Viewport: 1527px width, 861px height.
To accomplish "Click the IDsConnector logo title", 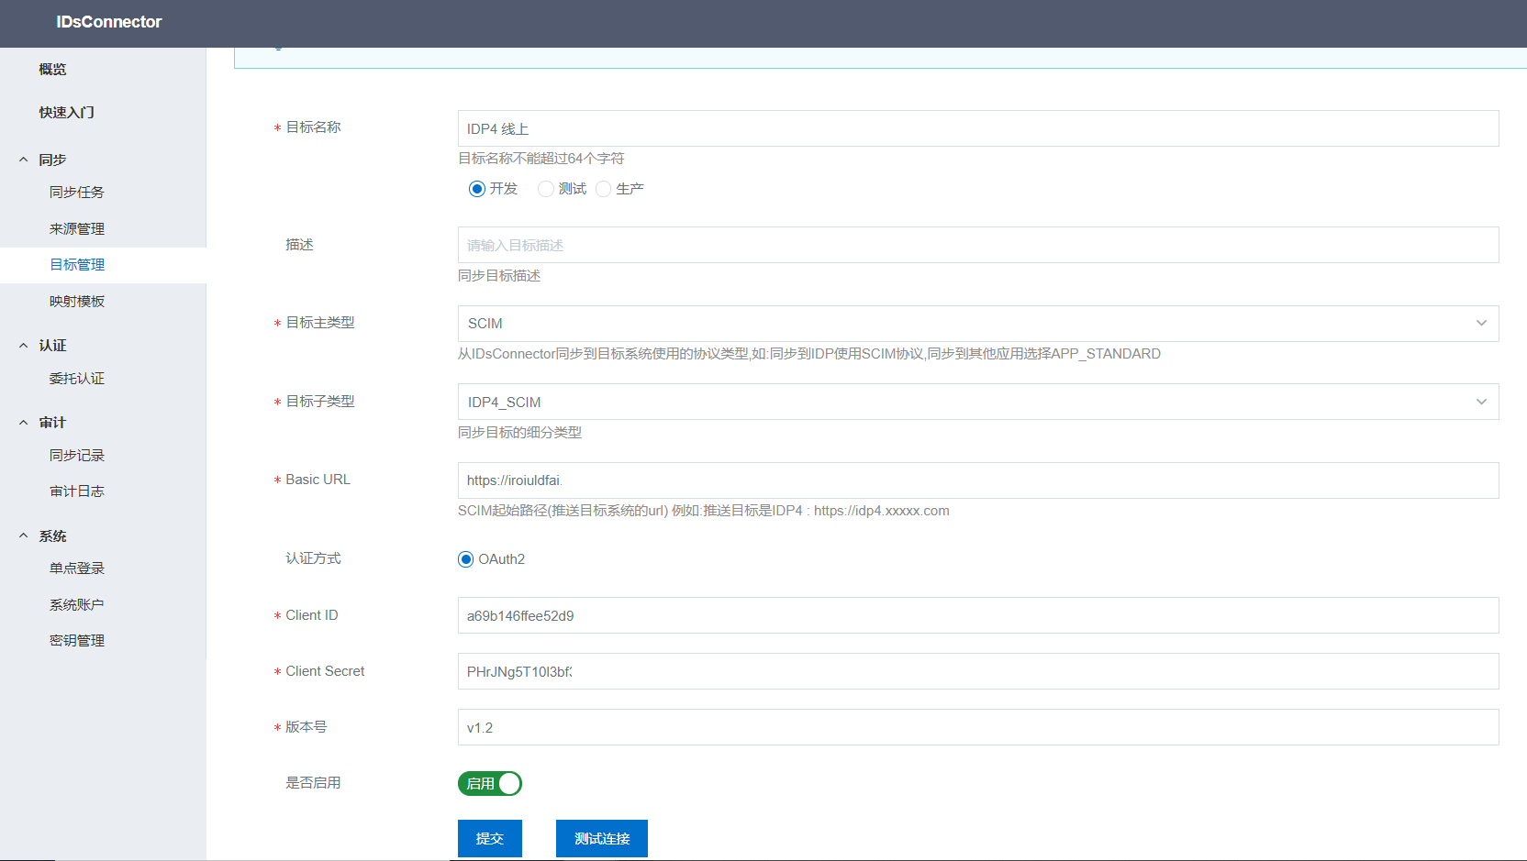I will click(108, 22).
